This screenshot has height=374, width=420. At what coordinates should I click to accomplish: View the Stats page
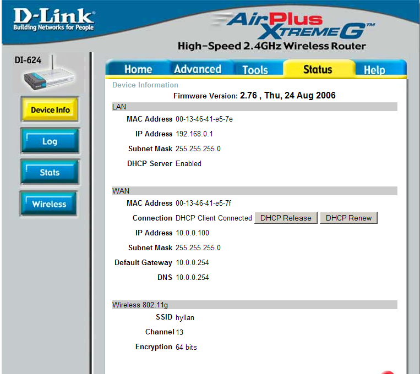(50, 172)
